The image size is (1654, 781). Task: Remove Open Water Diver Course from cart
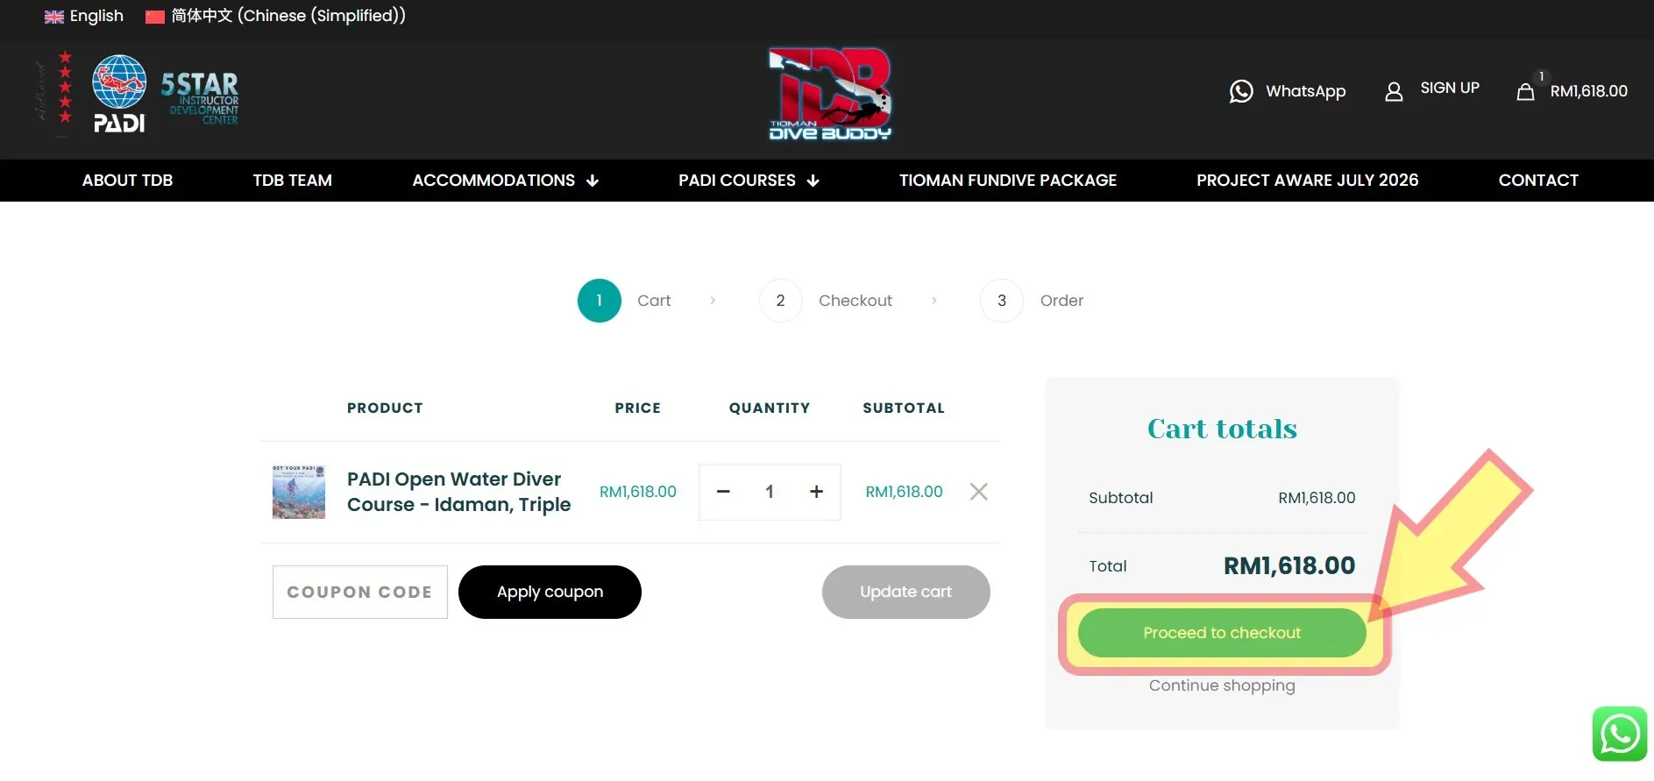[x=979, y=492]
